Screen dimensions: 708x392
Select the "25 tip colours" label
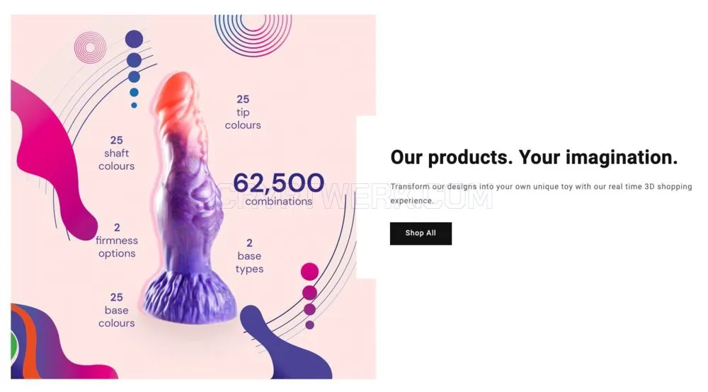tap(243, 112)
